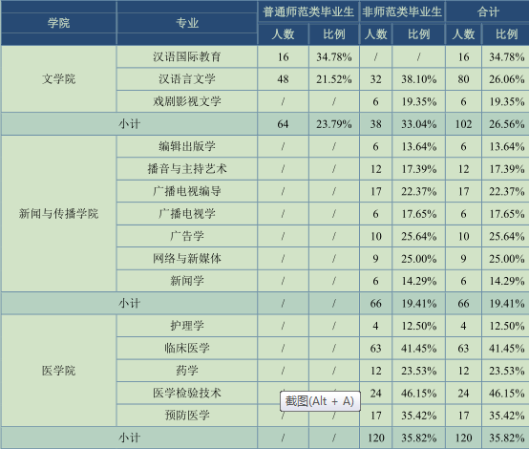The width and height of the screenshot is (529, 449).
Task: Select the 播音与主持艺术 major cell
Action: (x=187, y=169)
